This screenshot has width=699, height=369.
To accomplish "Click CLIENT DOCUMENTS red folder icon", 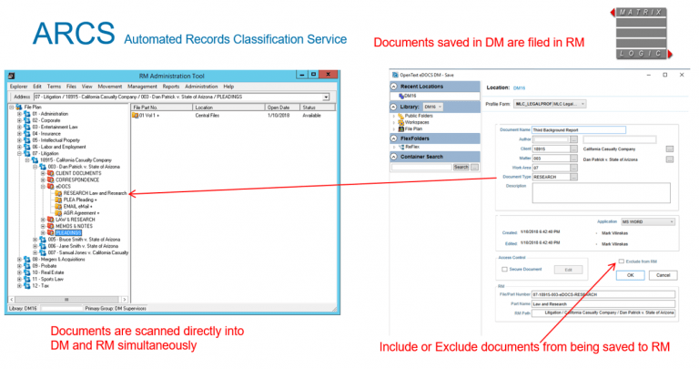I will pyautogui.click(x=50, y=173).
